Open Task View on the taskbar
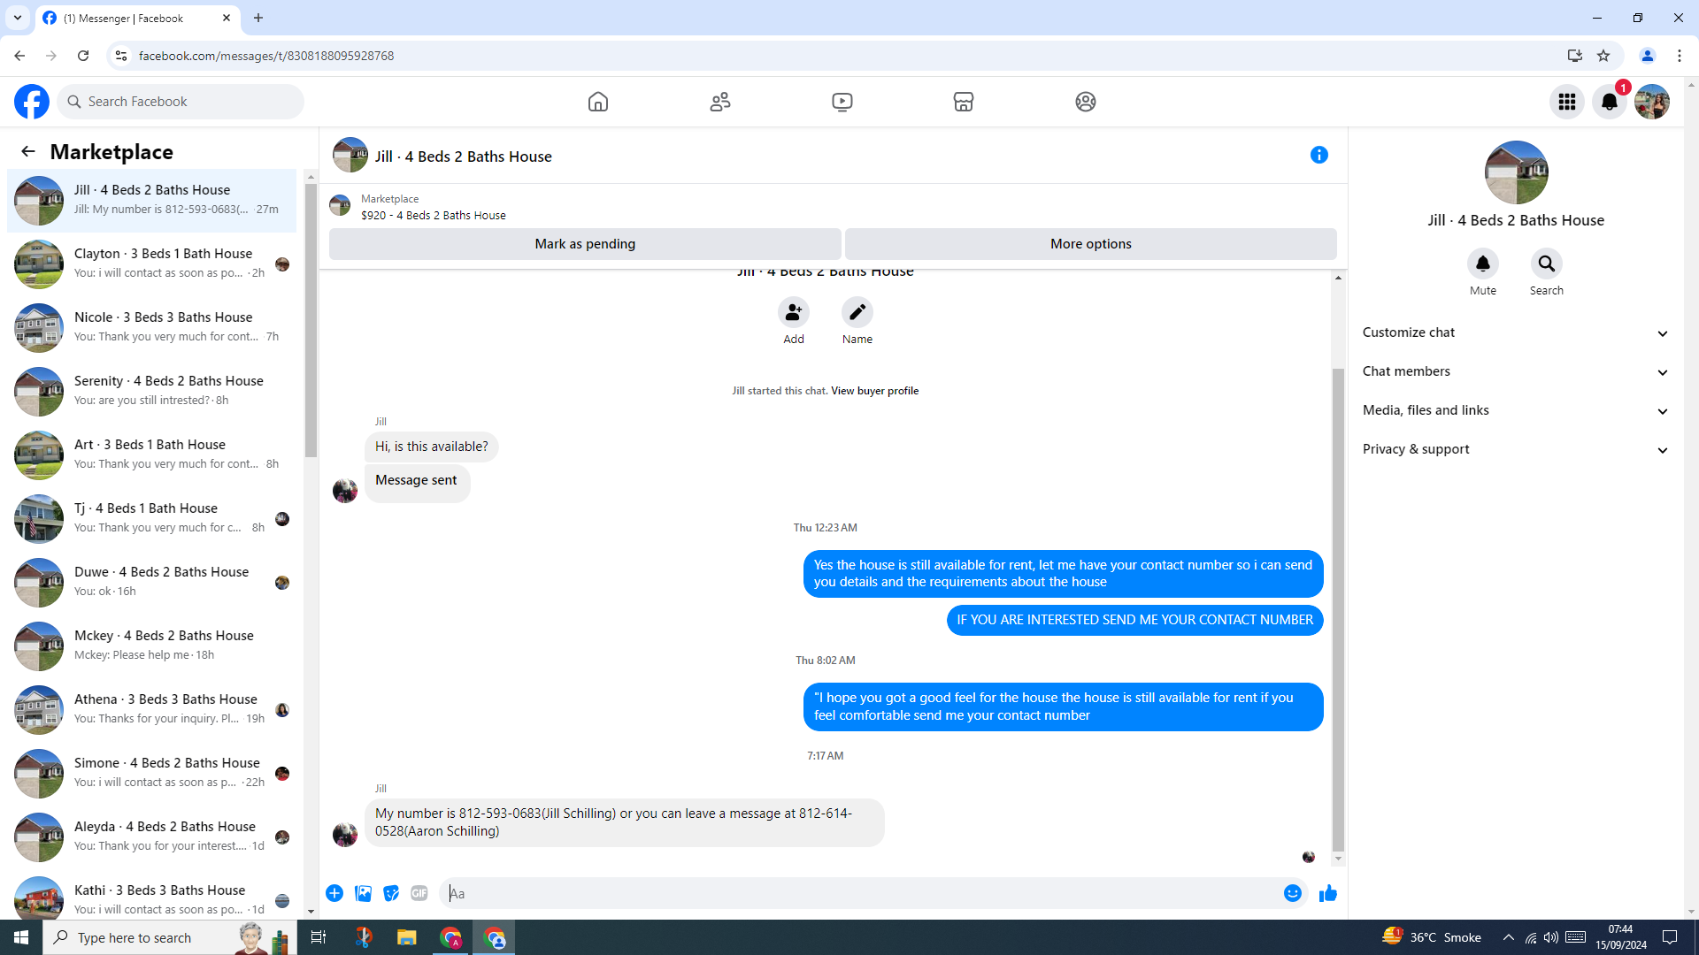This screenshot has width=1699, height=955. tap(319, 937)
